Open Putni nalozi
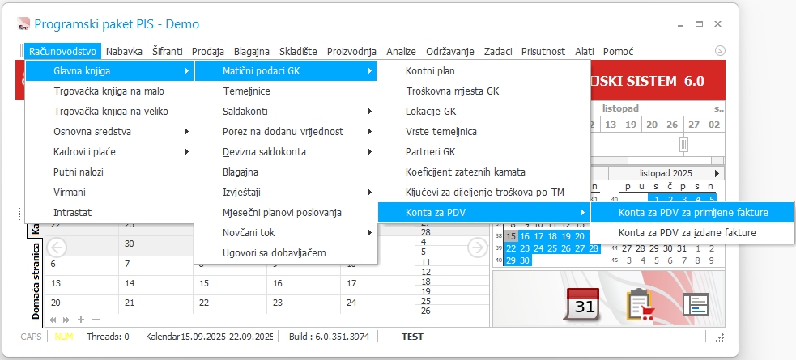This screenshot has height=360, width=796. (109, 172)
